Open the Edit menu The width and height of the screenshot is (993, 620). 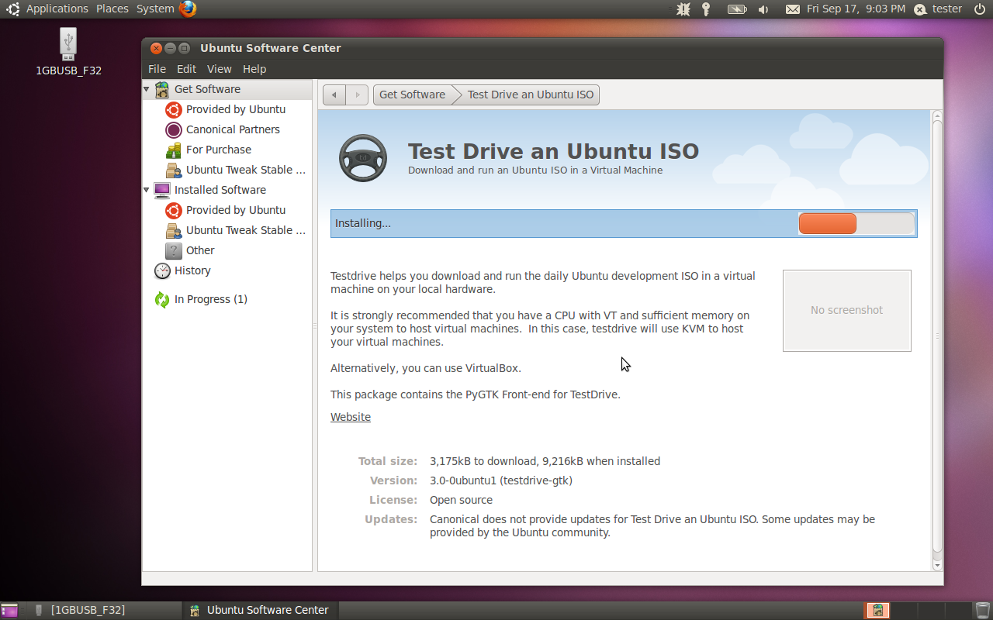pyautogui.click(x=186, y=69)
